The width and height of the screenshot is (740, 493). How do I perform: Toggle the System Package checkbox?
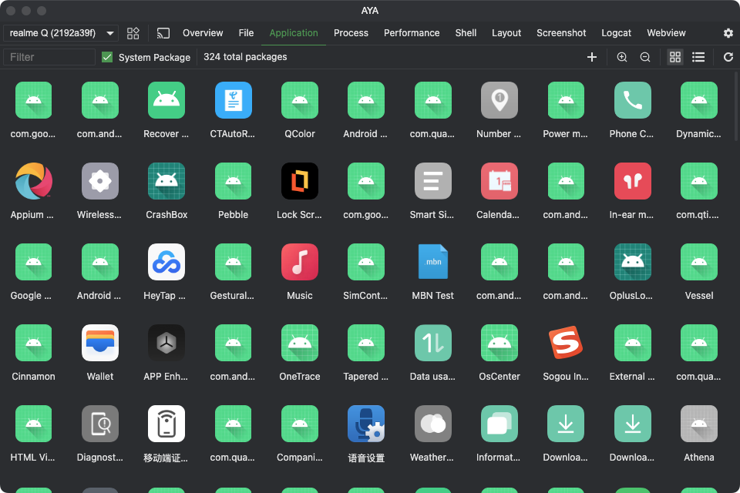(107, 57)
